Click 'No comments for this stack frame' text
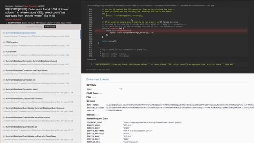 pos(98,70)
